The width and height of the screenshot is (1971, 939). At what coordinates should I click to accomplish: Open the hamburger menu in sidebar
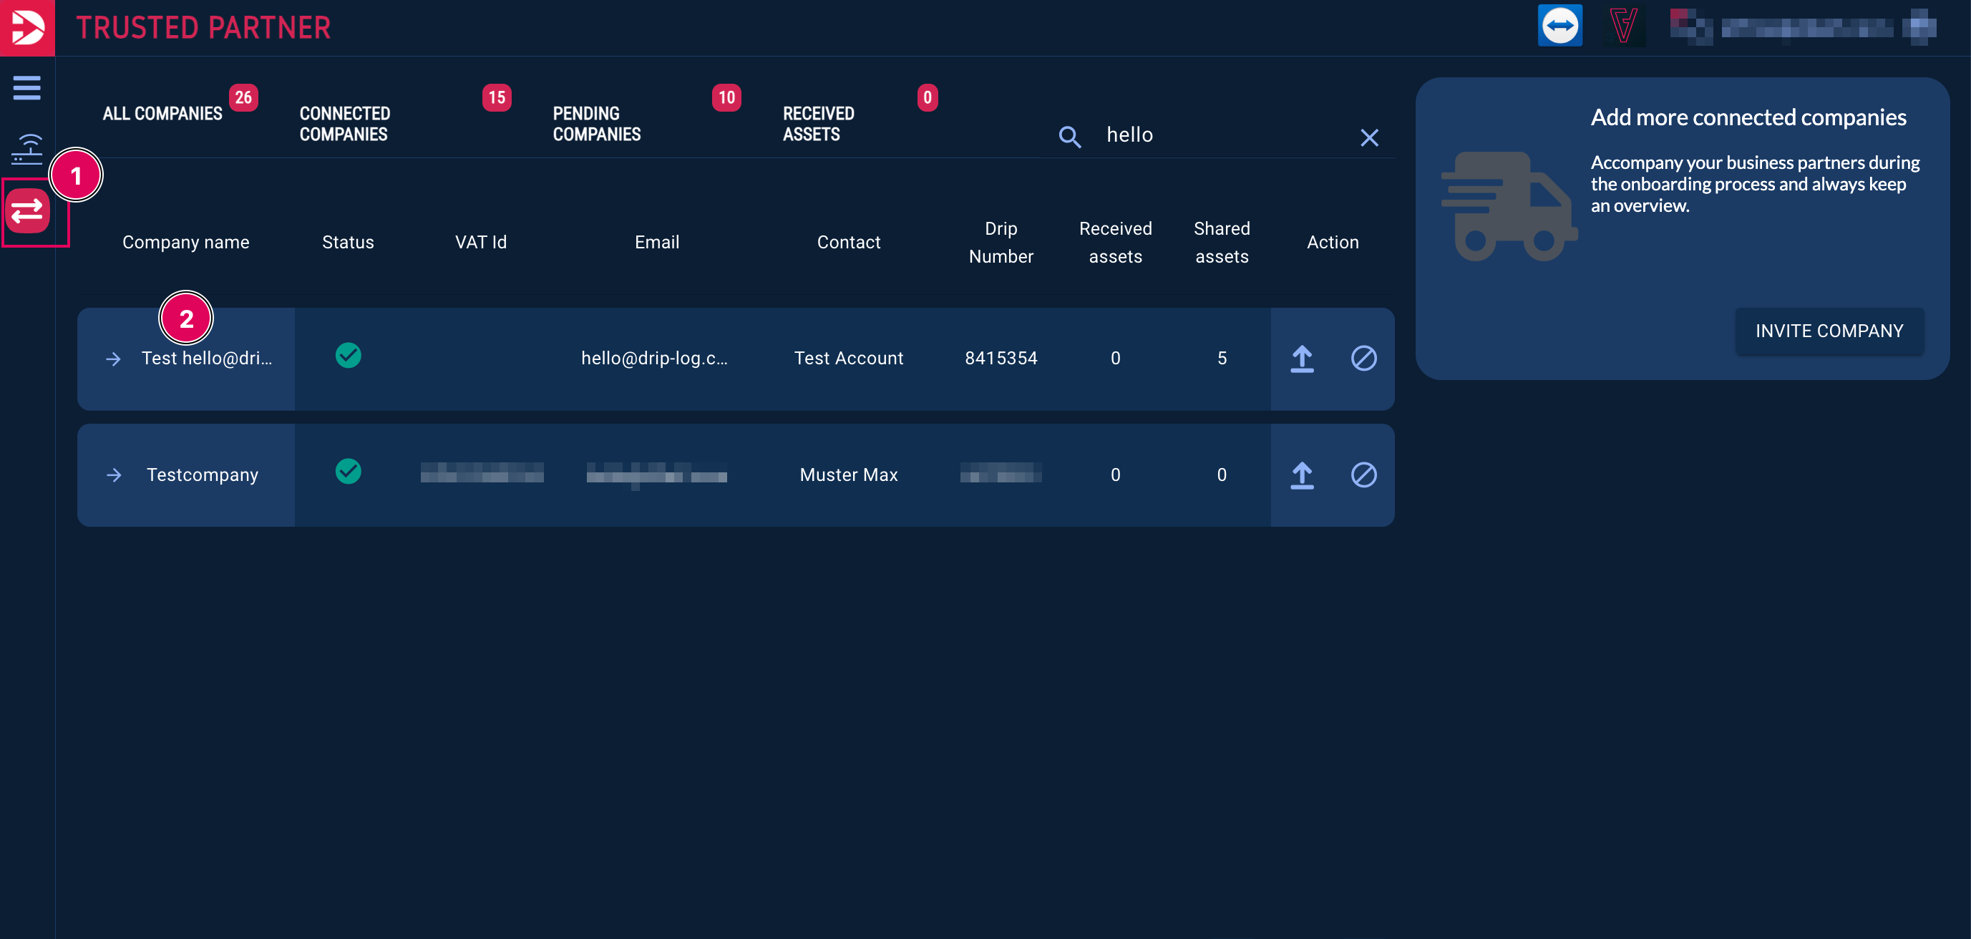pyautogui.click(x=26, y=88)
